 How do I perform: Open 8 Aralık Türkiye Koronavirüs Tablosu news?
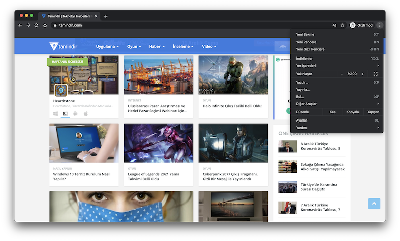[320, 146]
